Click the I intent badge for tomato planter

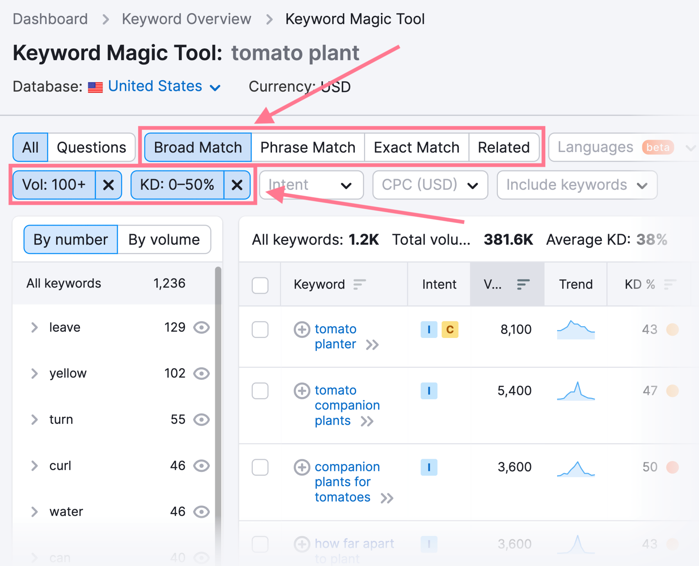(x=429, y=329)
